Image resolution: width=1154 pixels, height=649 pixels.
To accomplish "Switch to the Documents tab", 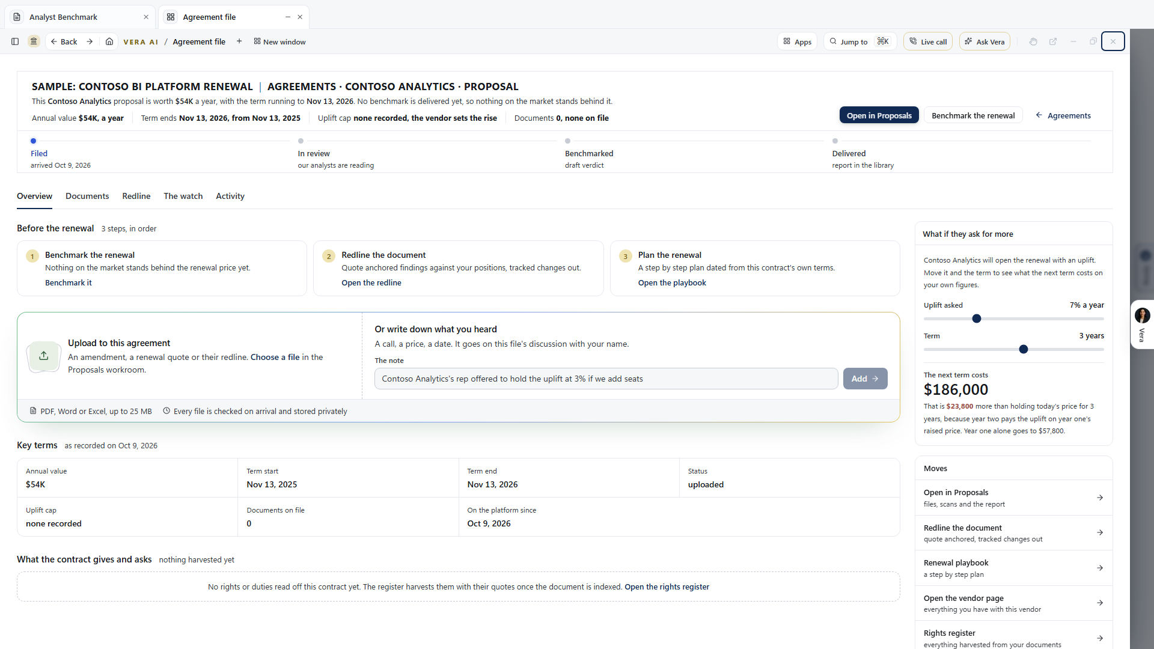I will (x=87, y=196).
